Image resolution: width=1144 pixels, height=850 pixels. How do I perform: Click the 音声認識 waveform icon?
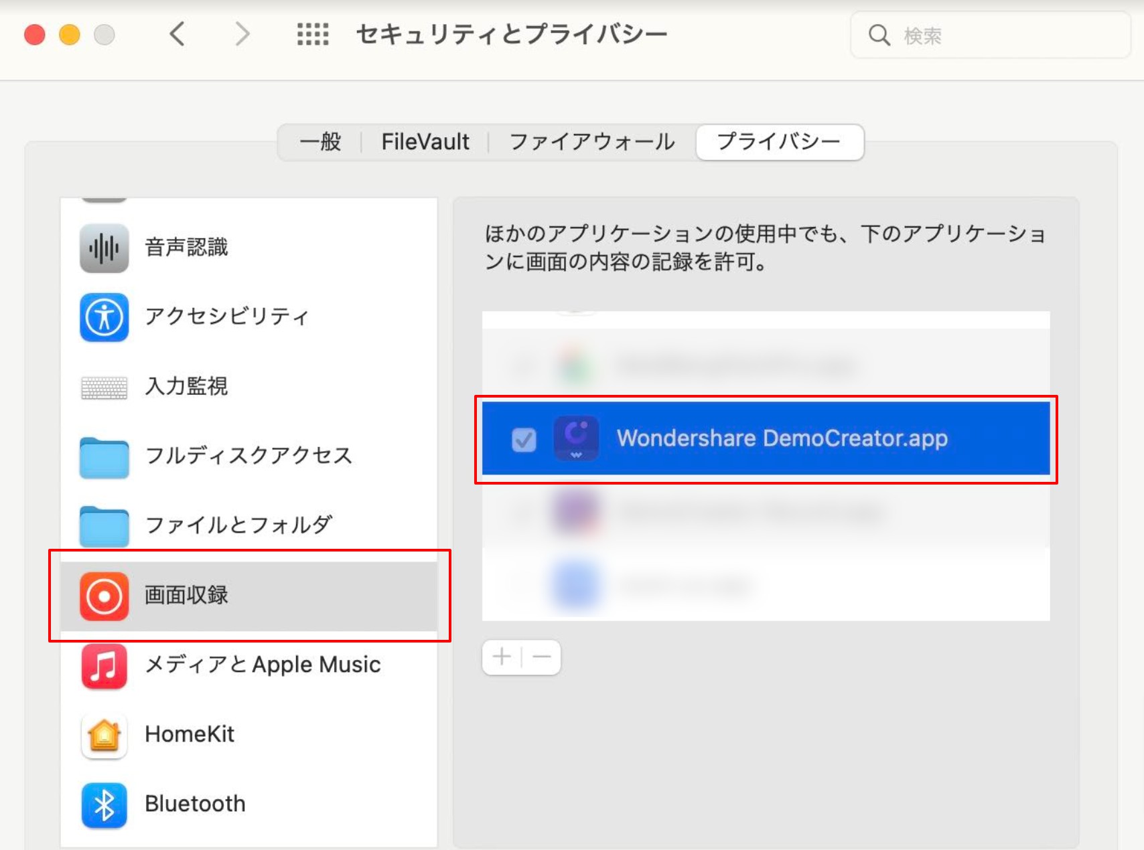104,248
